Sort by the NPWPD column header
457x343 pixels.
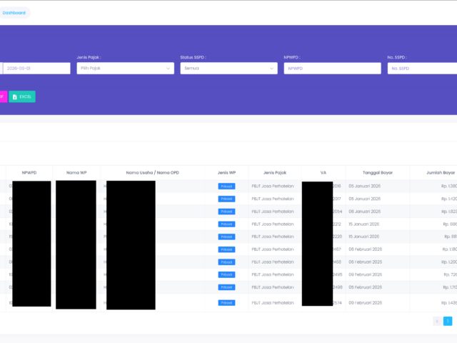pyautogui.click(x=29, y=173)
